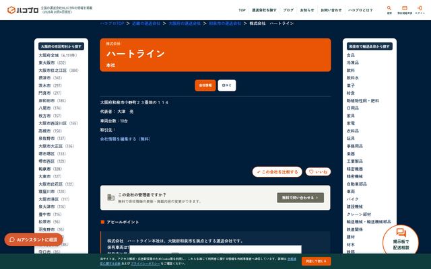Screen dimensions: 431x269
Task: Open the ブログ menu item
Action: tap(288, 10)
